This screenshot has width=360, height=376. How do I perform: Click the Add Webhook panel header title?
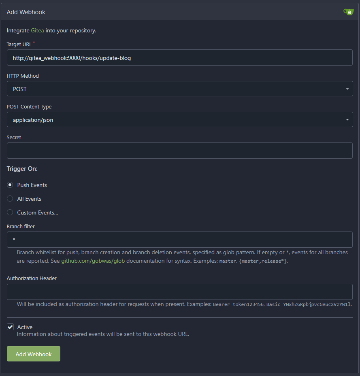[x=26, y=12]
